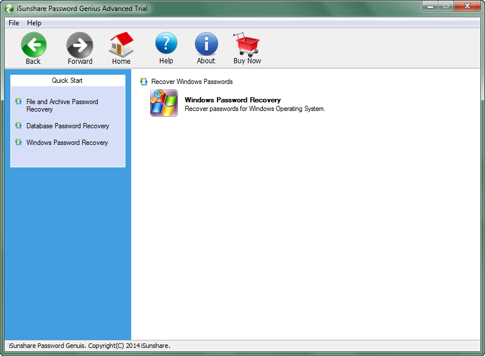Click Recover Windows Passwords heading text
Screen dimensions: 485x356
pos(192,82)
